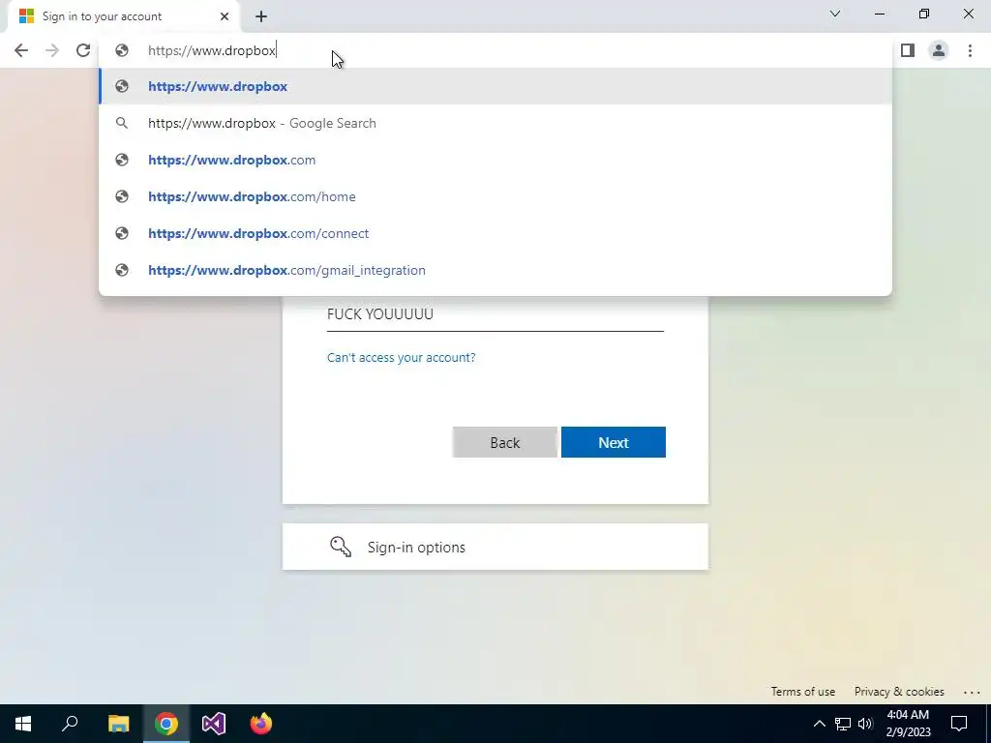Screen dimensions: 991x743
Task: Click the address bar URL text field
Action: click(x=495, y=50)
